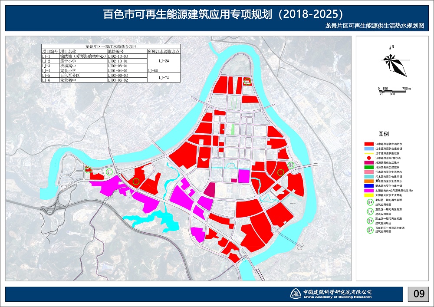The image size is (434, 307).
Task: Click the green circle marker at map's north tip
Action: 247,81
